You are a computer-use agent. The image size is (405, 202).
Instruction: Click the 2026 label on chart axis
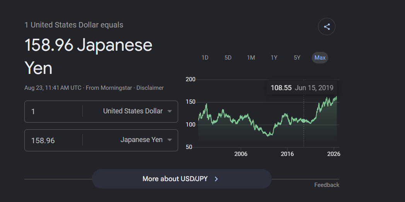pyautogui.click(x=334, y=154)
